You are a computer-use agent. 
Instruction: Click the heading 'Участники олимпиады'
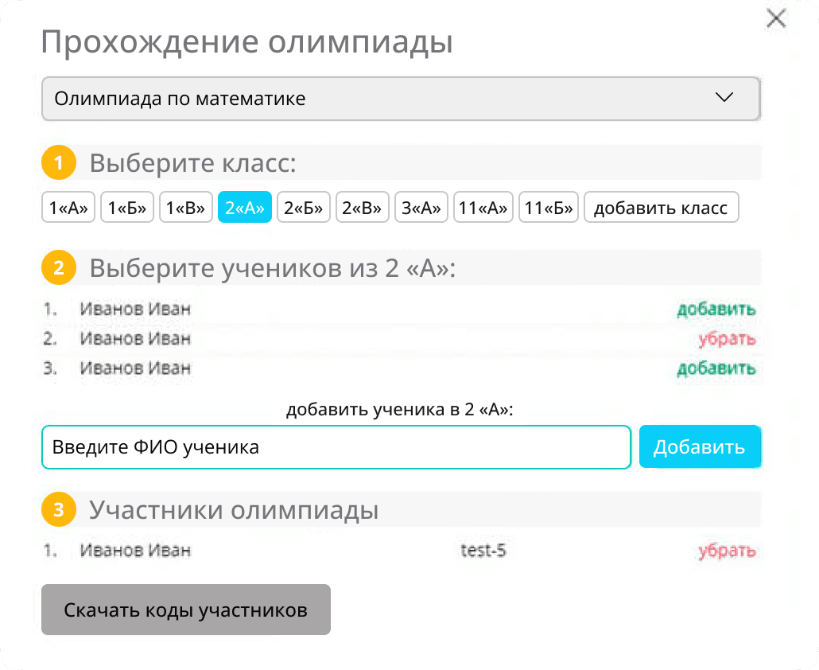tap(234, 509)
